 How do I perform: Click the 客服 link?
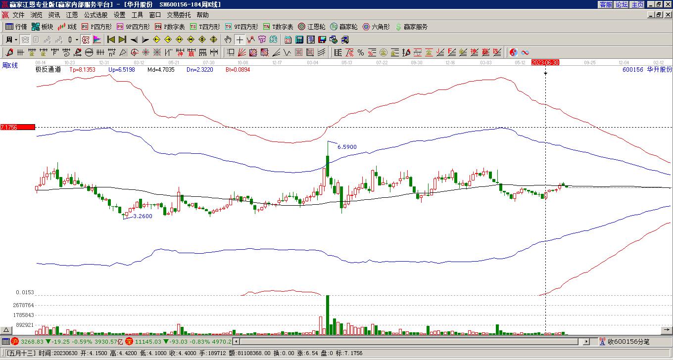[606, 4]
